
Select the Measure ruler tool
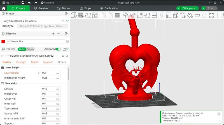pyautogui.click(x=197, y=15)
